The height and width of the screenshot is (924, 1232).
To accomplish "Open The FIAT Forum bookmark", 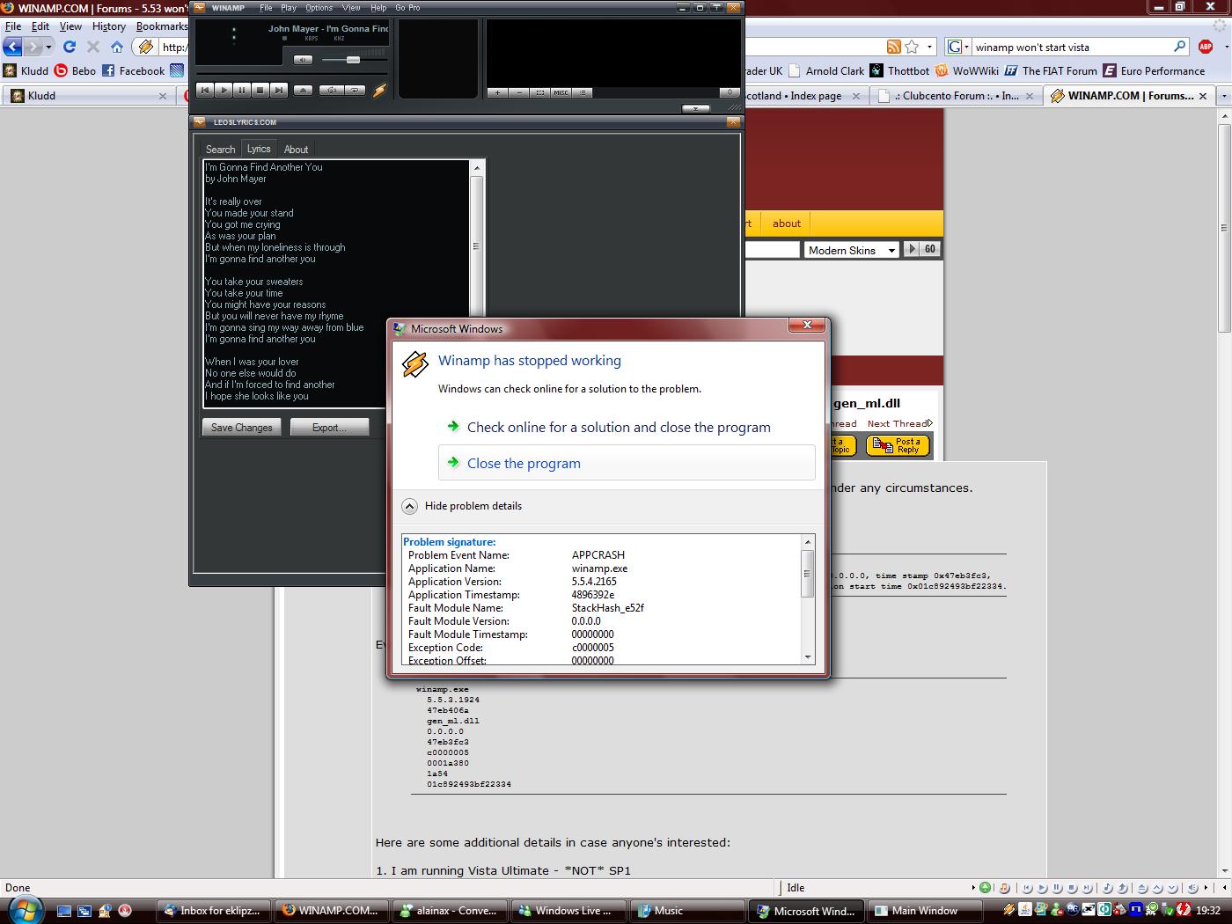I will pyautogui.click(x=1051, y=71).
